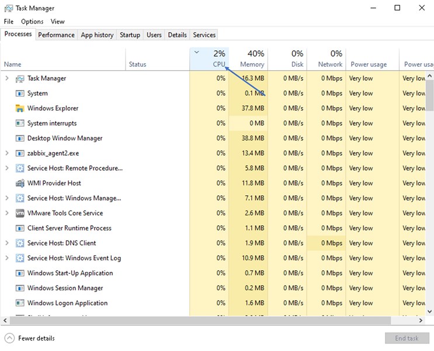This screenshot has height=351, width=434.
Task: Select the Windows Explorer process row name
Action: 53,108
